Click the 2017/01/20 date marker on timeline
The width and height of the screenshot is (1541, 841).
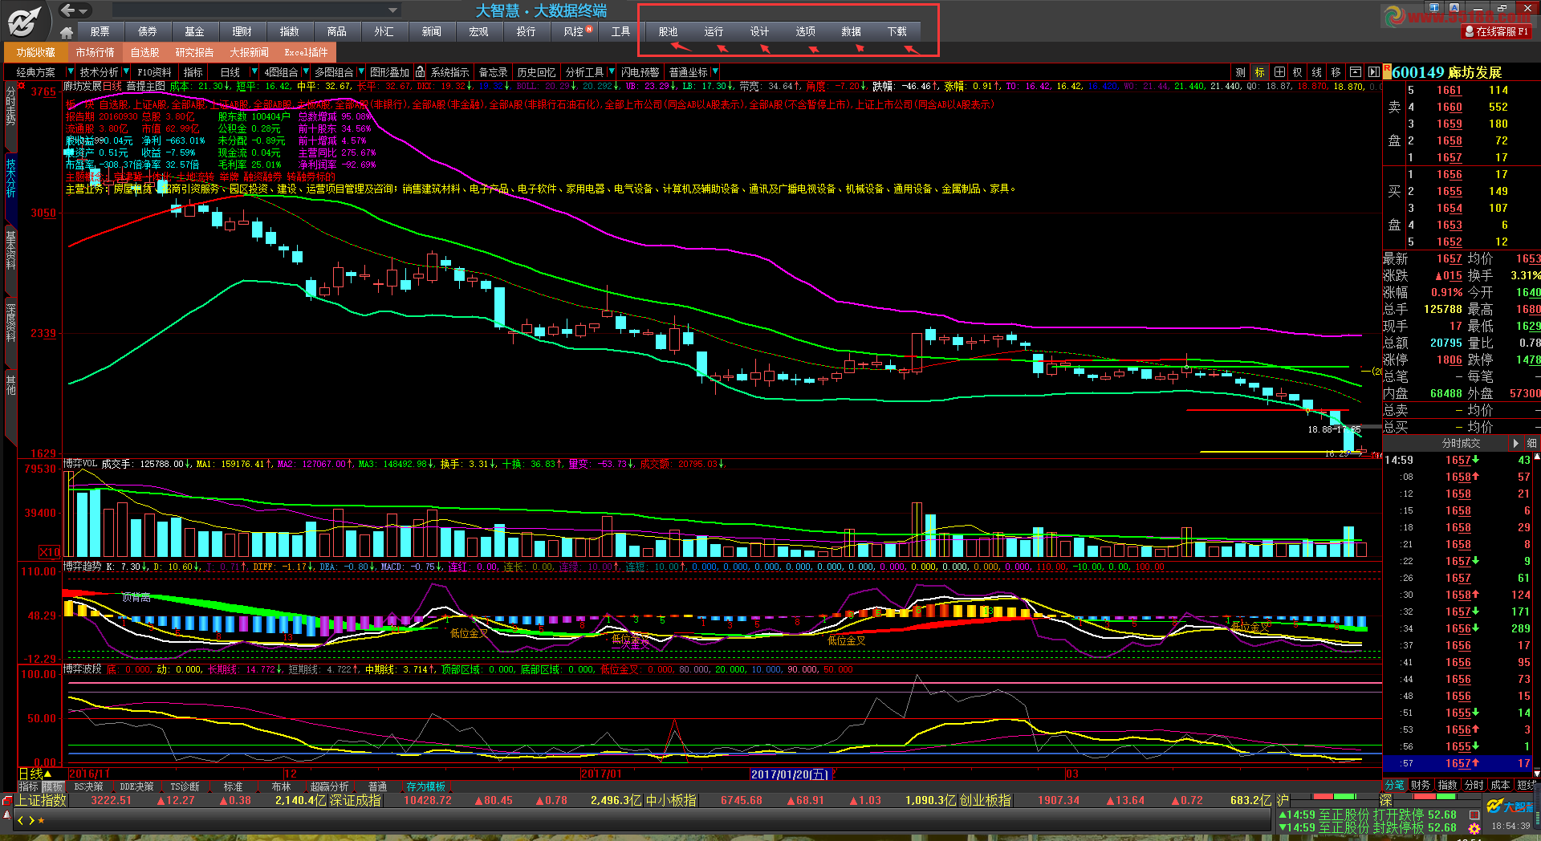click(790, 774)
